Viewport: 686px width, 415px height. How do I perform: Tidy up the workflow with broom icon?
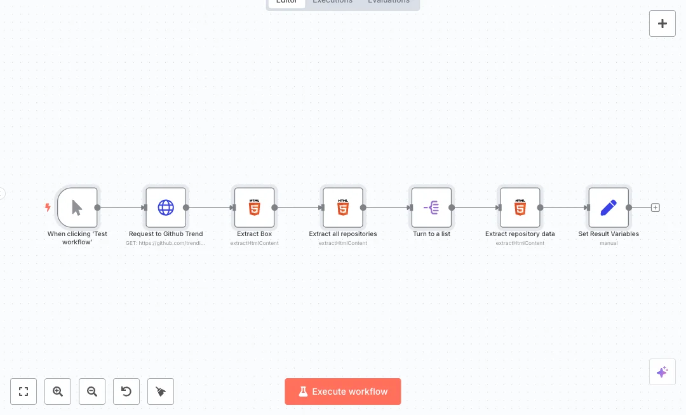(161, 392)
